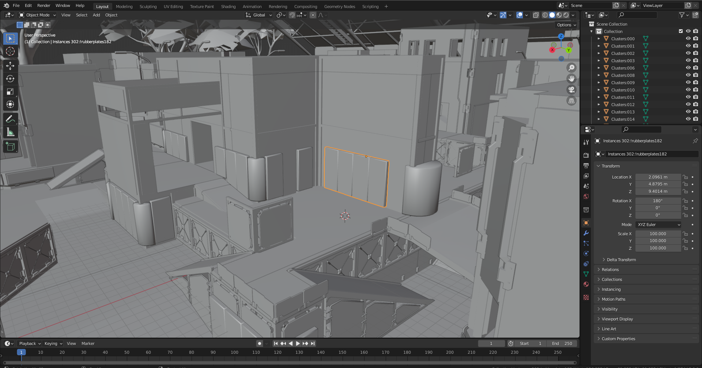Select the Rotate tool
The width and height of the screenshot is (702, 368).
click(x=10, y=79)
